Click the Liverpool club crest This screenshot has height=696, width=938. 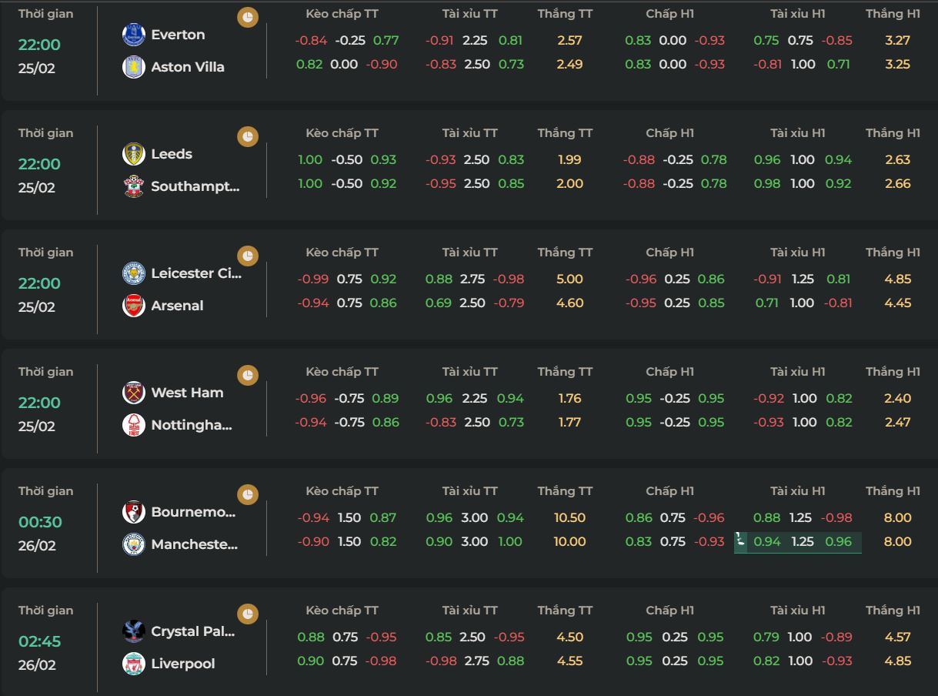coord(134,664)
